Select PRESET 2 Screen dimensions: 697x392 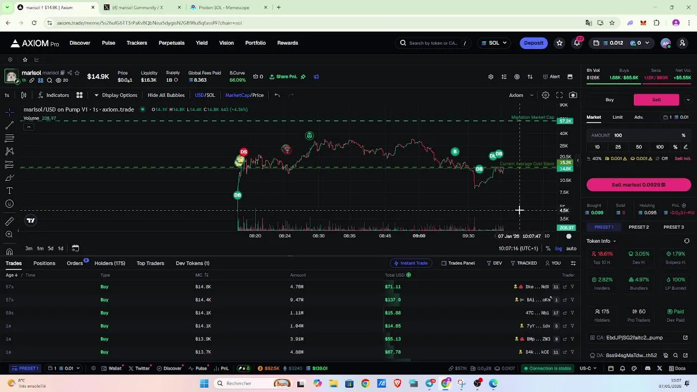639,227
